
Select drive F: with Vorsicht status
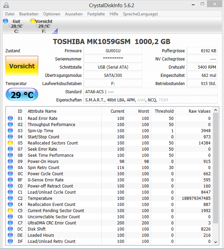click(44, 26)
